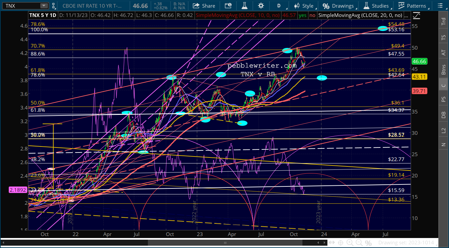Activate the pan crosshair tool
The image size is (449, 248).
click(340, 243)
